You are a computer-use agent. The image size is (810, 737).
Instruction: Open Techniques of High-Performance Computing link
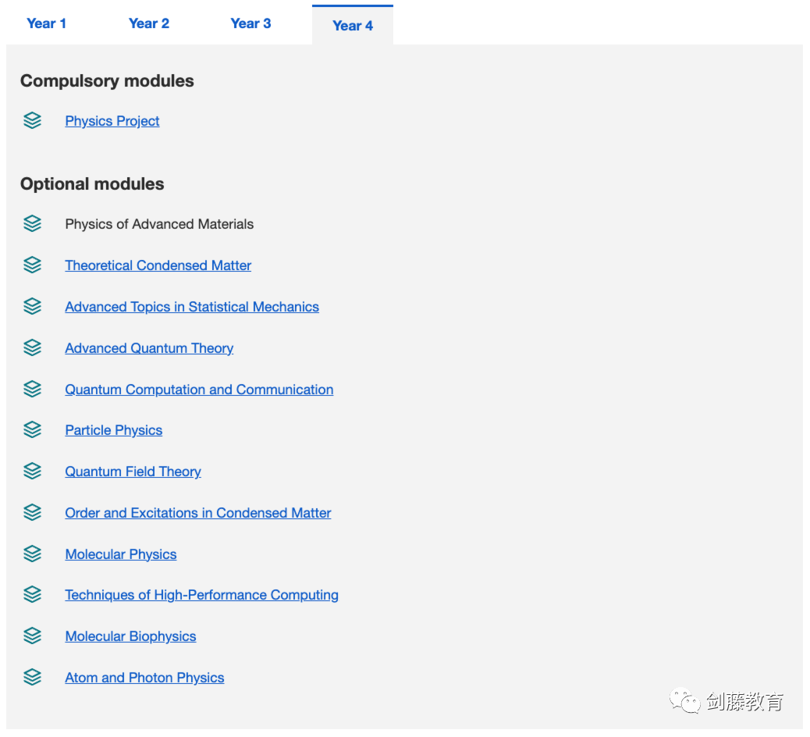click(201, 595)
